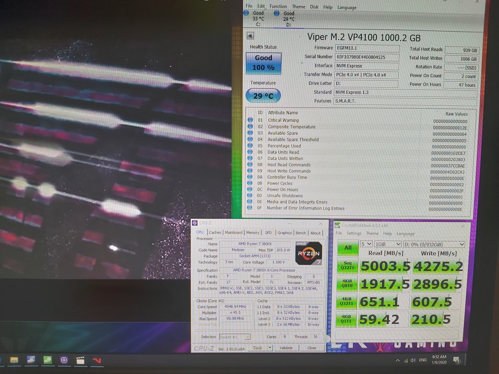Run all benchmarks with the All button
499x374 pixels.
tap(348, 248)
